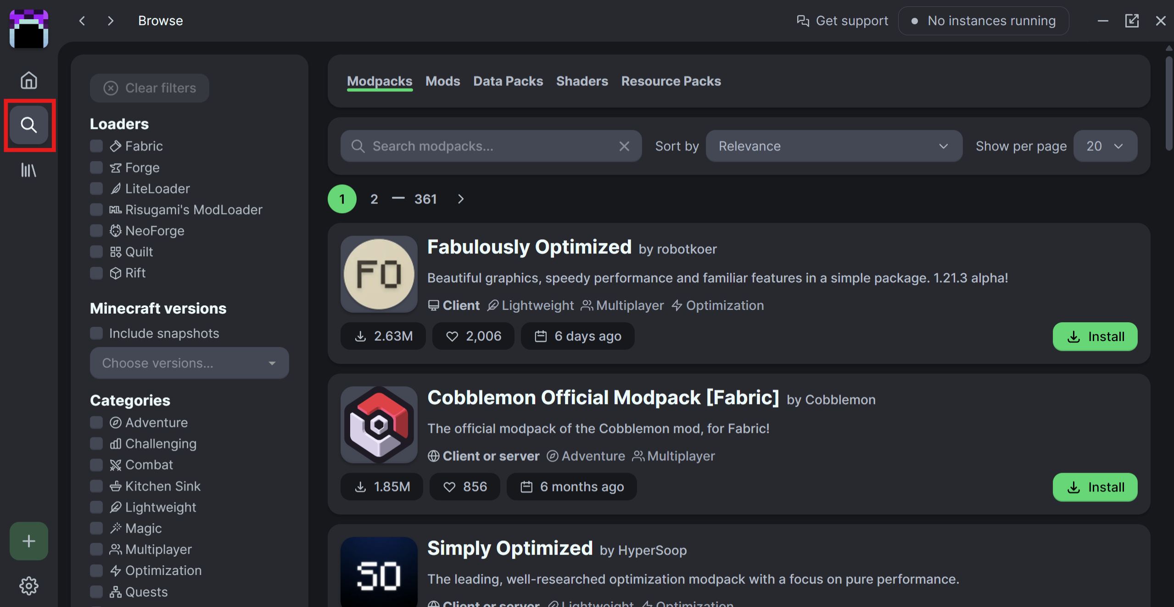Open Simply Optimized SO icon
The width and height of the screenshot is (1174, 607).
click(x=379, y=572)
